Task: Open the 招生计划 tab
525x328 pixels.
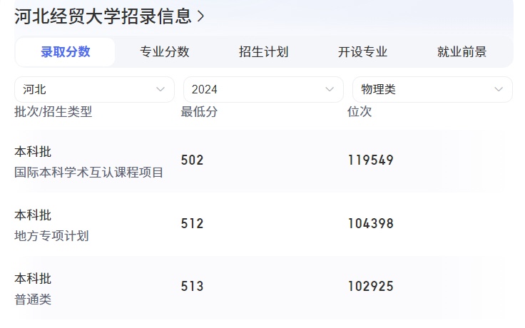Action: click(263, 52)
